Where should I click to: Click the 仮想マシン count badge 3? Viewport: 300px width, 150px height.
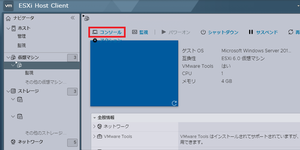click(72, 58)
